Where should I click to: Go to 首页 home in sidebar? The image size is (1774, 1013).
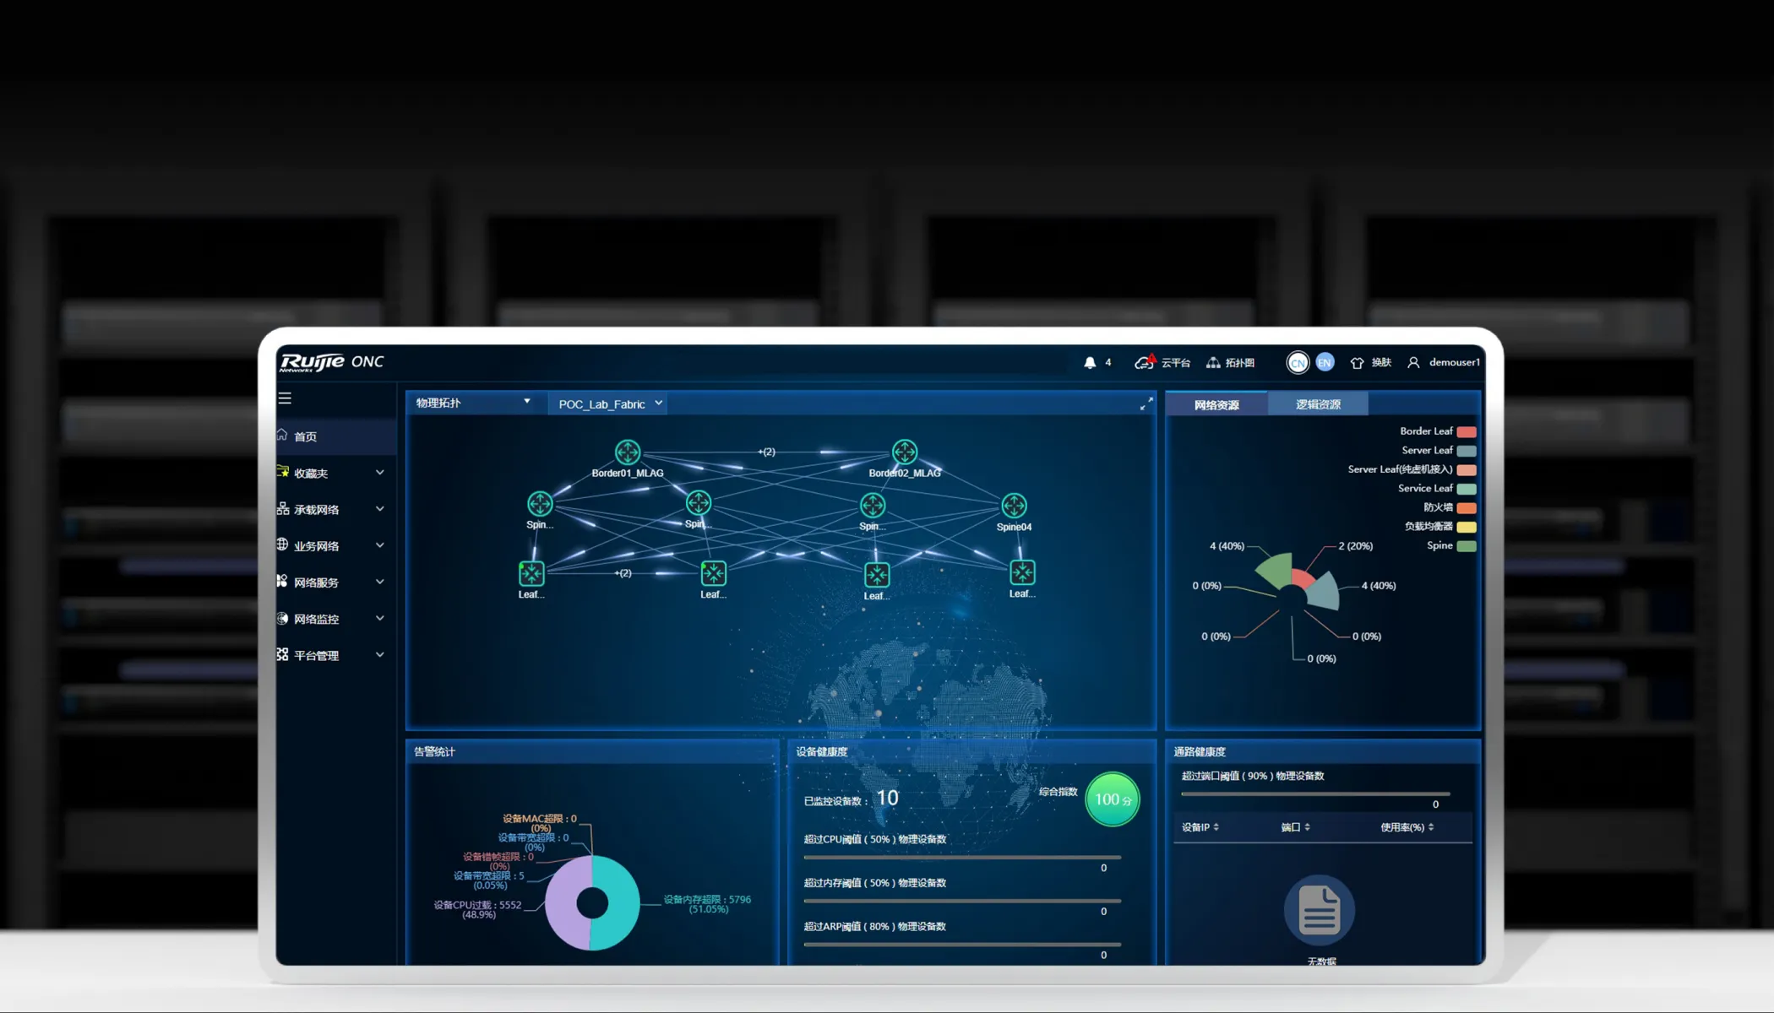(336, 436)
